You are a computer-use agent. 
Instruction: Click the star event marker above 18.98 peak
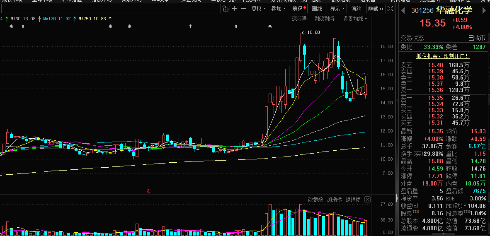click(270, 26)
